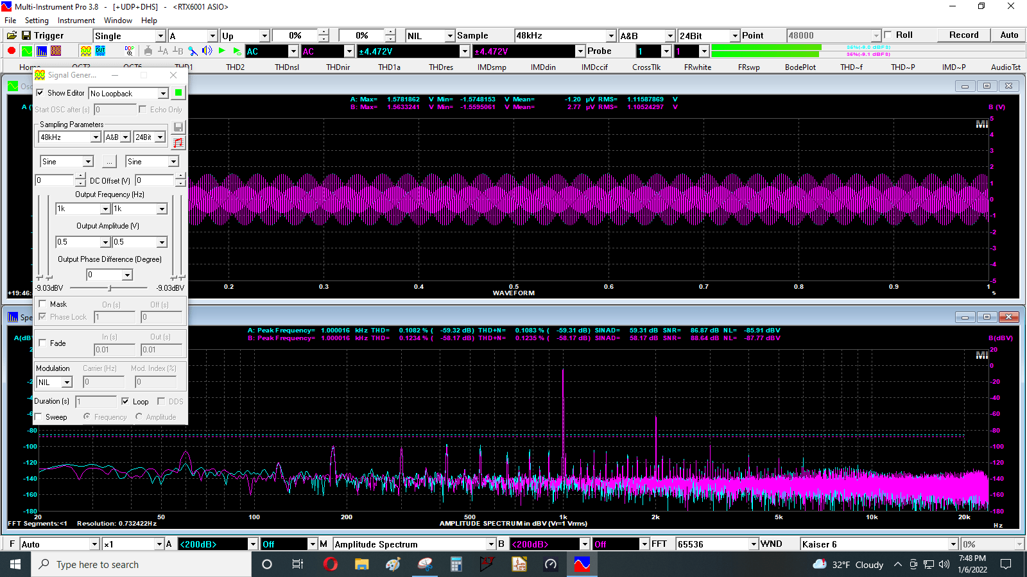The width and height of the screenshot is (1027, 577).
Task: Click the BodePlot shortcut button
Action: (800, 67)
